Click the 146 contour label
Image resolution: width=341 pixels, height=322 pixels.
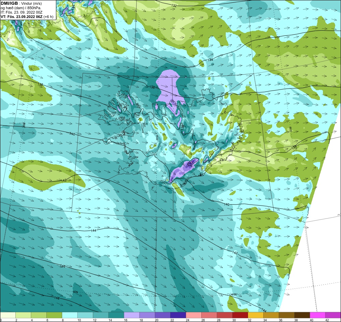pos(63,266)
